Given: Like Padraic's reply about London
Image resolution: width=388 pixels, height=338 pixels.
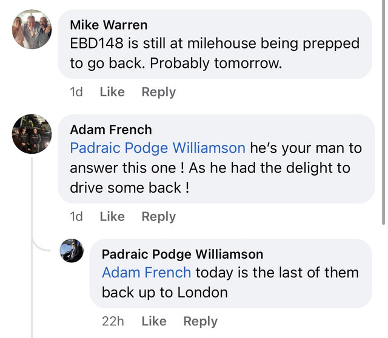Looking at the screenshot, I should pyautogui.click(x=154, y=321).
